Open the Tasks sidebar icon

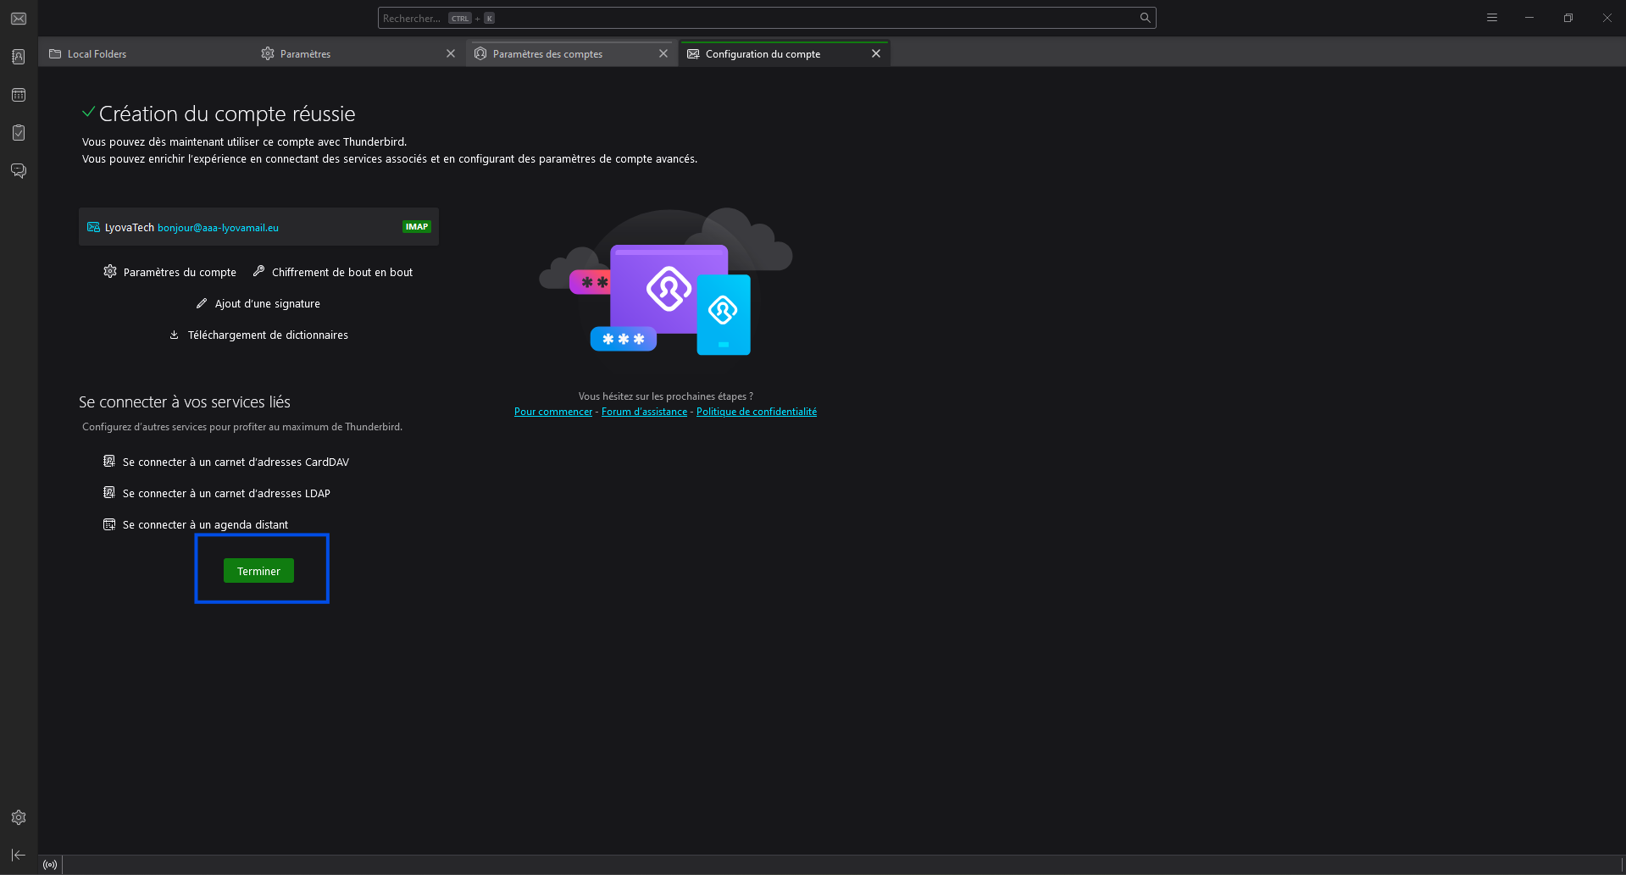[19, 133]
